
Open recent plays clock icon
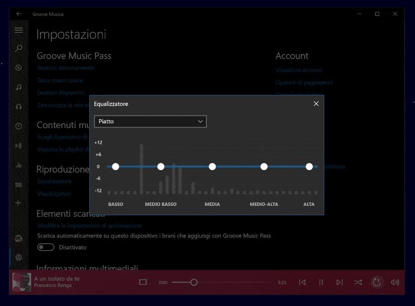tap(19, 126)
